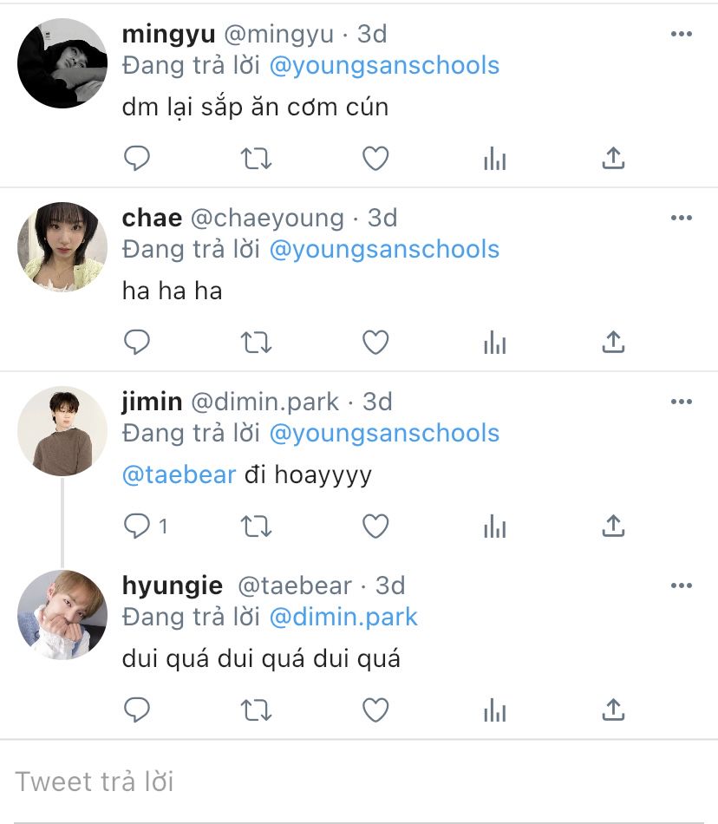This screenshot has width=718, height=824.
Task: Share mingyu's tweet
Action: 613,158
